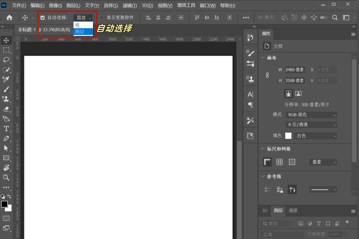
Task: Open the 图像(I) menu
Action: pos(55,6)
